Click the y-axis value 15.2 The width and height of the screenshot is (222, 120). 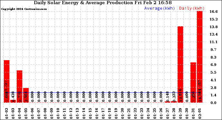(214, 19)
